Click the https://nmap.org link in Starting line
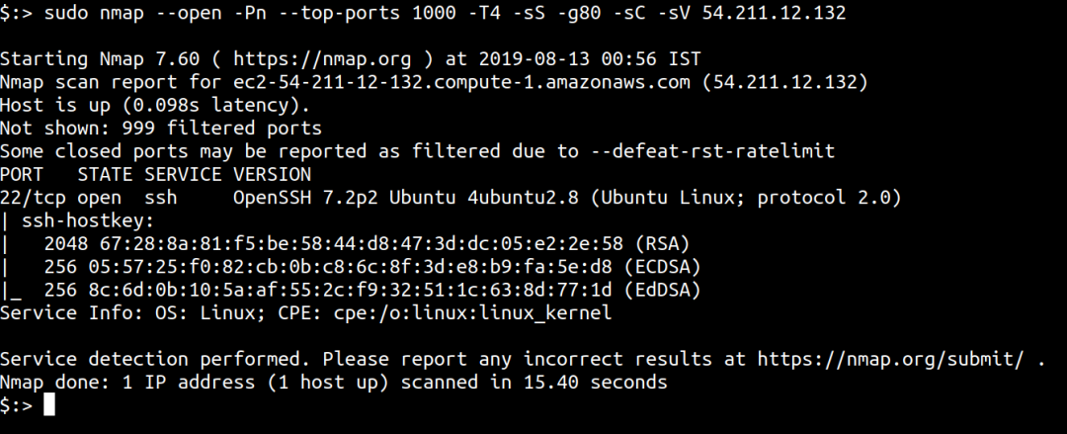The width and height of the screenshot is (1067, 434). 322,59
